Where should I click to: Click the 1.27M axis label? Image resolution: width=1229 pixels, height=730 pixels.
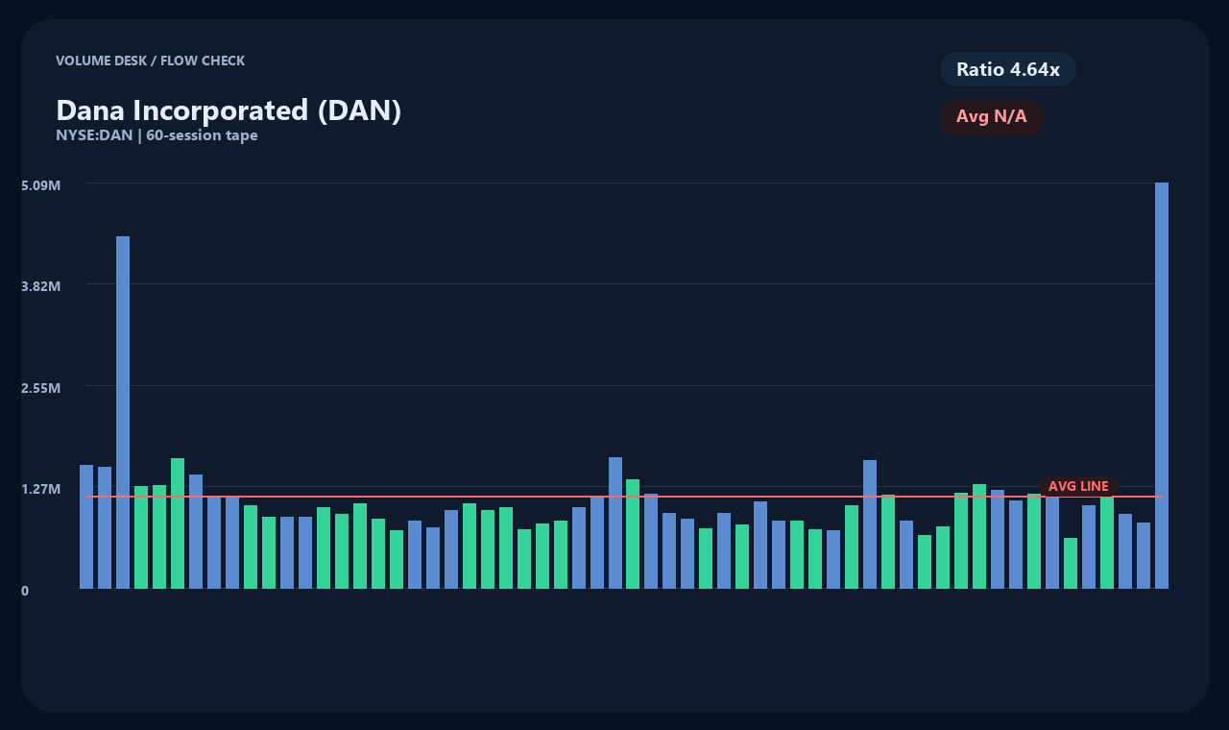(x=41, y=489)
